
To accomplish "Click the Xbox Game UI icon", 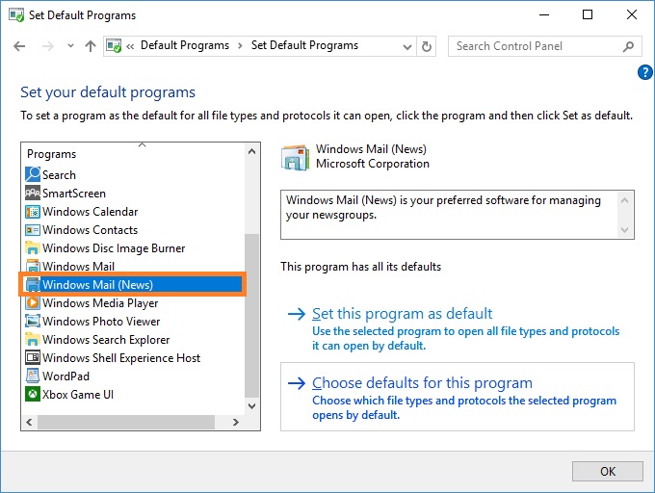I will 33,394.
